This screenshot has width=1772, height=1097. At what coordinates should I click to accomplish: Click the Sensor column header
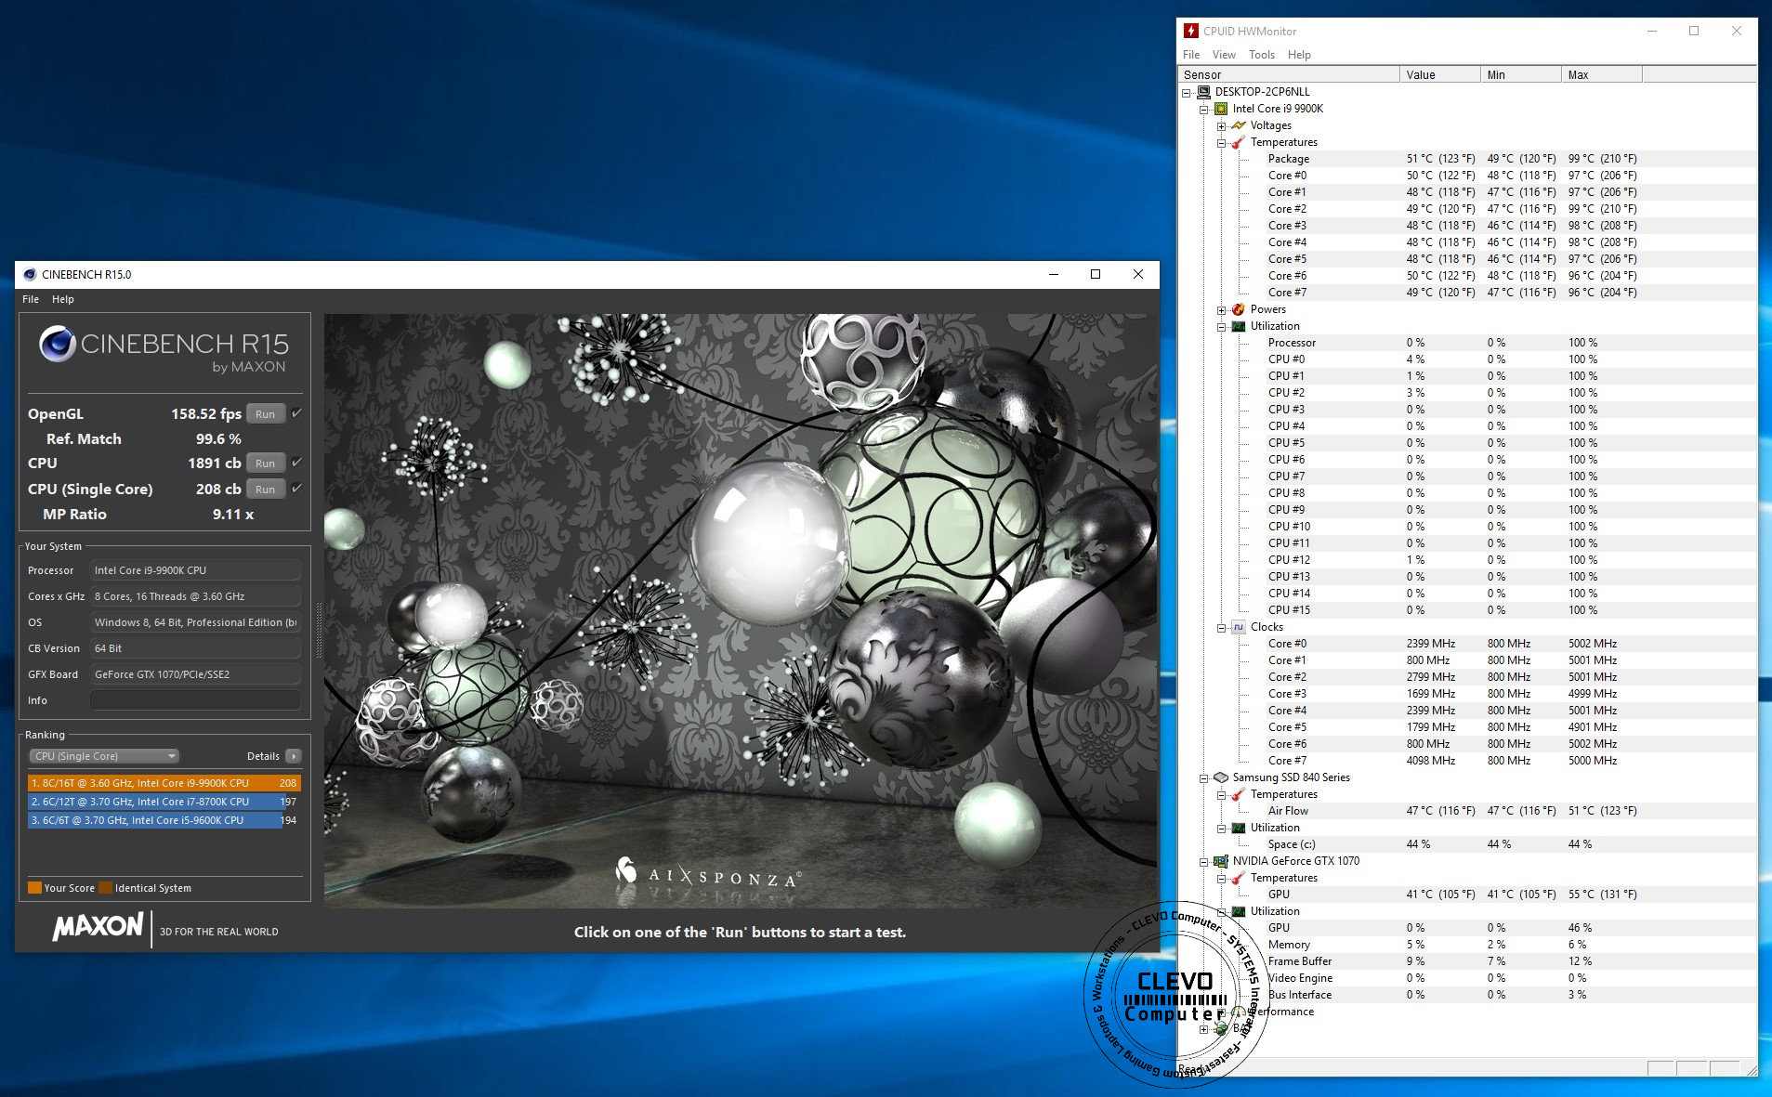coord(1288,75)
